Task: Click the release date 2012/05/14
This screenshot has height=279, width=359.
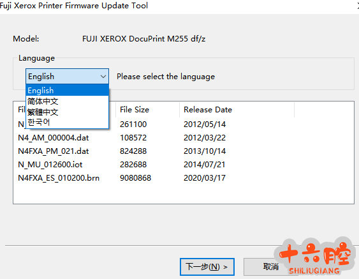Action: point(205,124)
